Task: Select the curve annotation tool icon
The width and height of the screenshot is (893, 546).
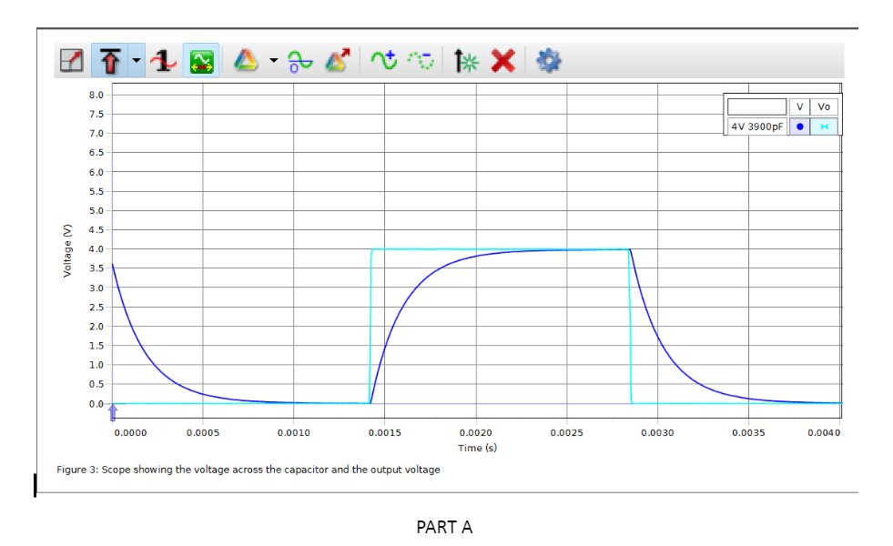Action: 164,60
